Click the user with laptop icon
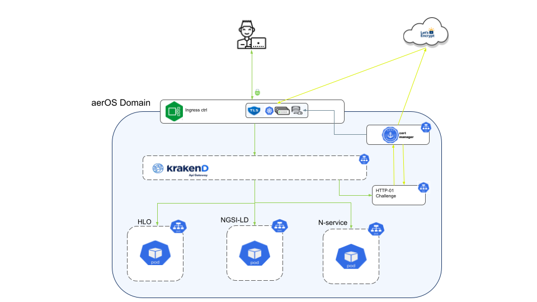The image size is (537, 302). (x=252, y=35)
